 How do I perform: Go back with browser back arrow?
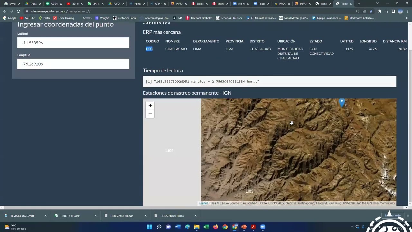pyautogui.click(x=5, y=11)
